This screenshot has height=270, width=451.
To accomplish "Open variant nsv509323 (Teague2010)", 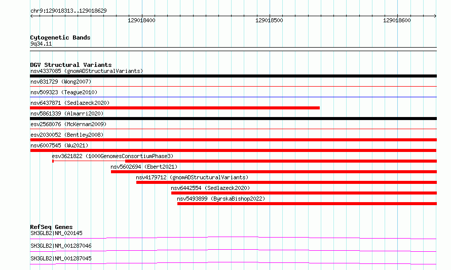I will coord(64,92).
